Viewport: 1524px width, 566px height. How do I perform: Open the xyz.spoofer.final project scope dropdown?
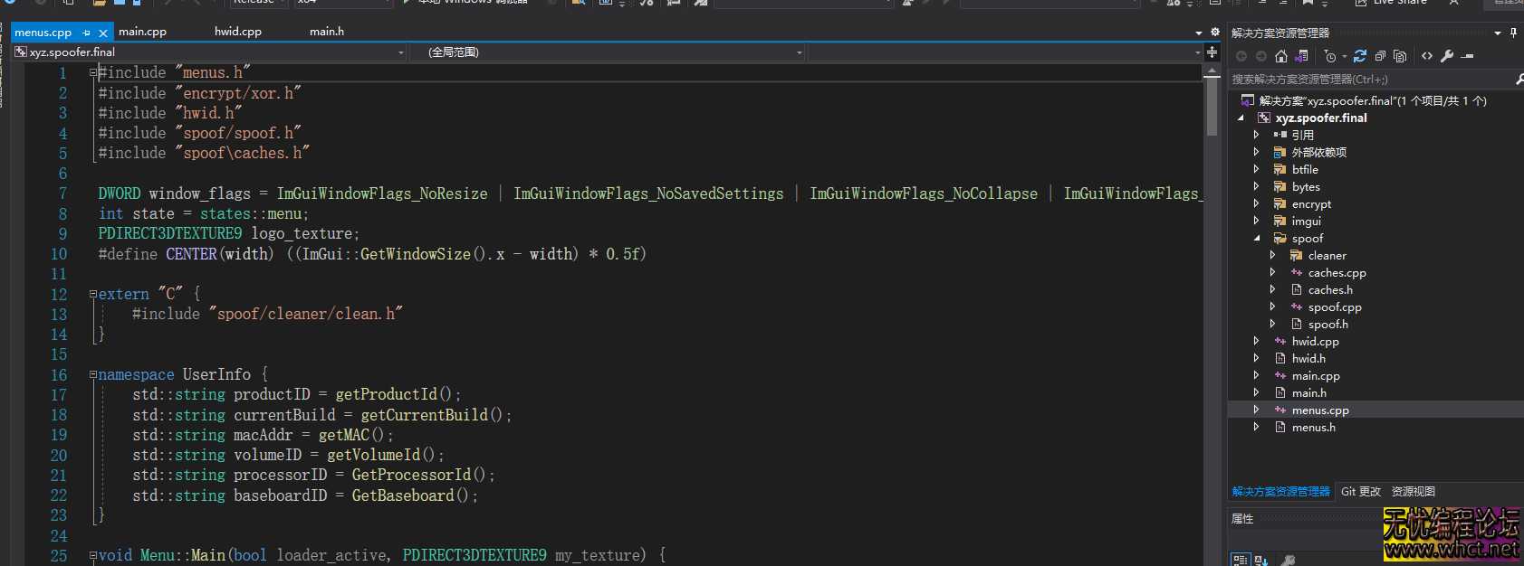coord(401,52)
